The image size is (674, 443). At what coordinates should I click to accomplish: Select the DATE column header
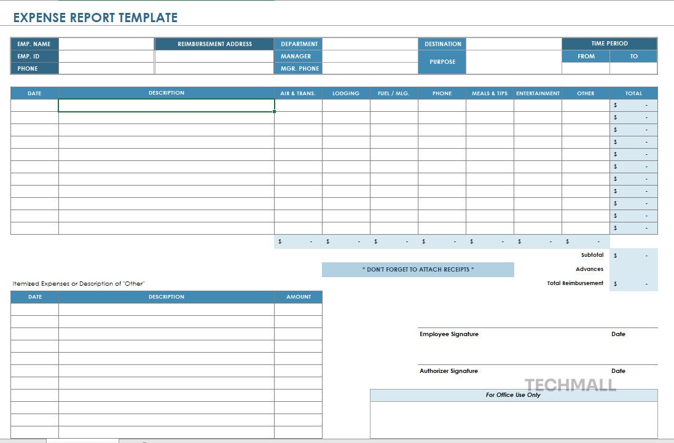tap(34, 93)
